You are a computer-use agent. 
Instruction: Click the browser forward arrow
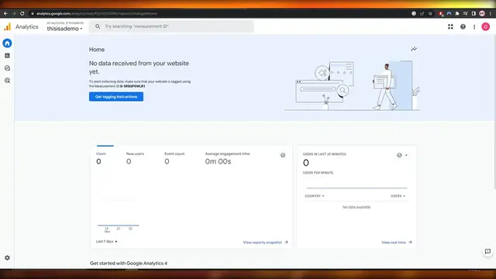(x=14, y=13)
